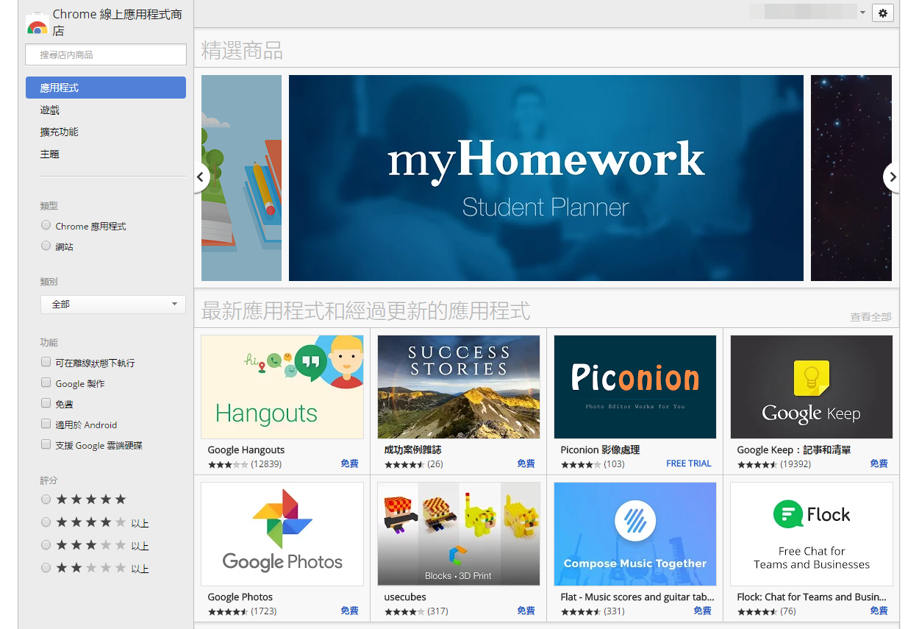Filter by five-star rating radio button

point(46,500)
